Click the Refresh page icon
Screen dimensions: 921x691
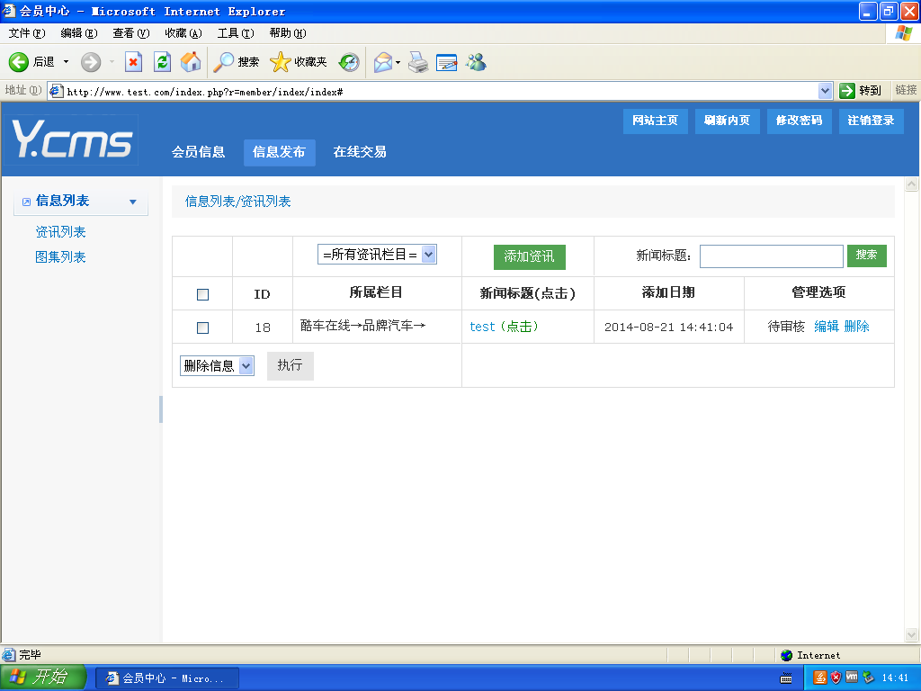click(x=162, y=62)
